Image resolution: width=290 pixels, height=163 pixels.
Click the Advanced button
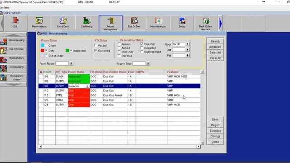(x=215, y=47)
